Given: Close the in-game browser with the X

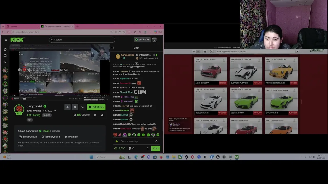Looking at the screenshot, I should click(x=297, y=52).
